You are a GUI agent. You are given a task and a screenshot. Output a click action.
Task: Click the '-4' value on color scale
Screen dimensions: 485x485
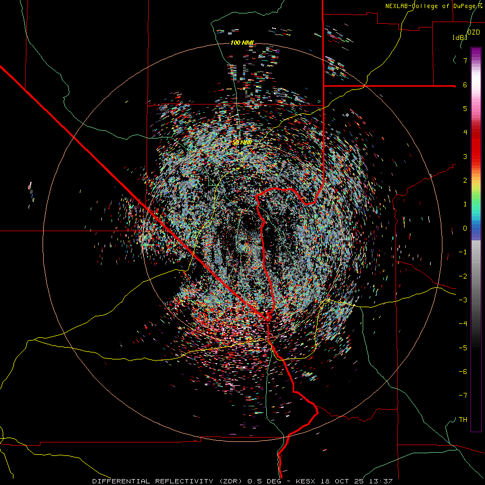[463, 324]
